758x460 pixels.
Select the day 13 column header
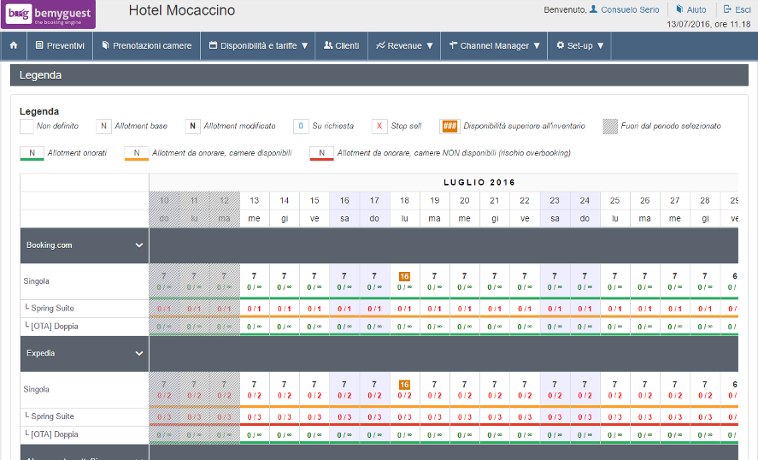pyautogui.click(x=255, y=200)
